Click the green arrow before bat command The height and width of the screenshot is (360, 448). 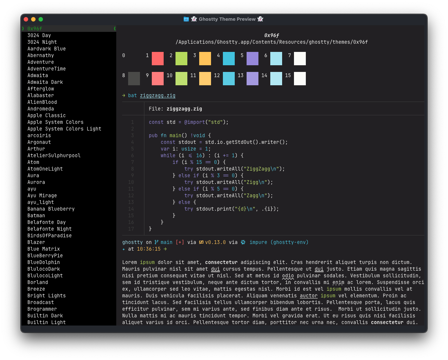(124, 96)
